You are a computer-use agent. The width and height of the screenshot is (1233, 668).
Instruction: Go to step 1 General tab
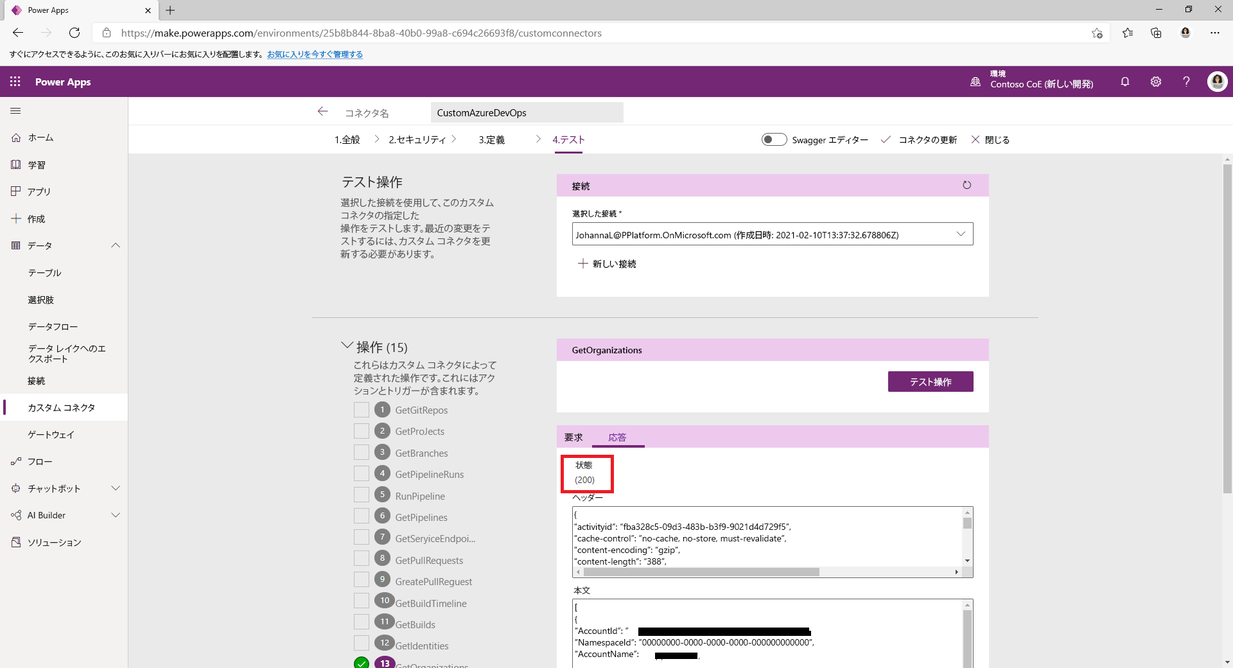click(x=347, y=139)
